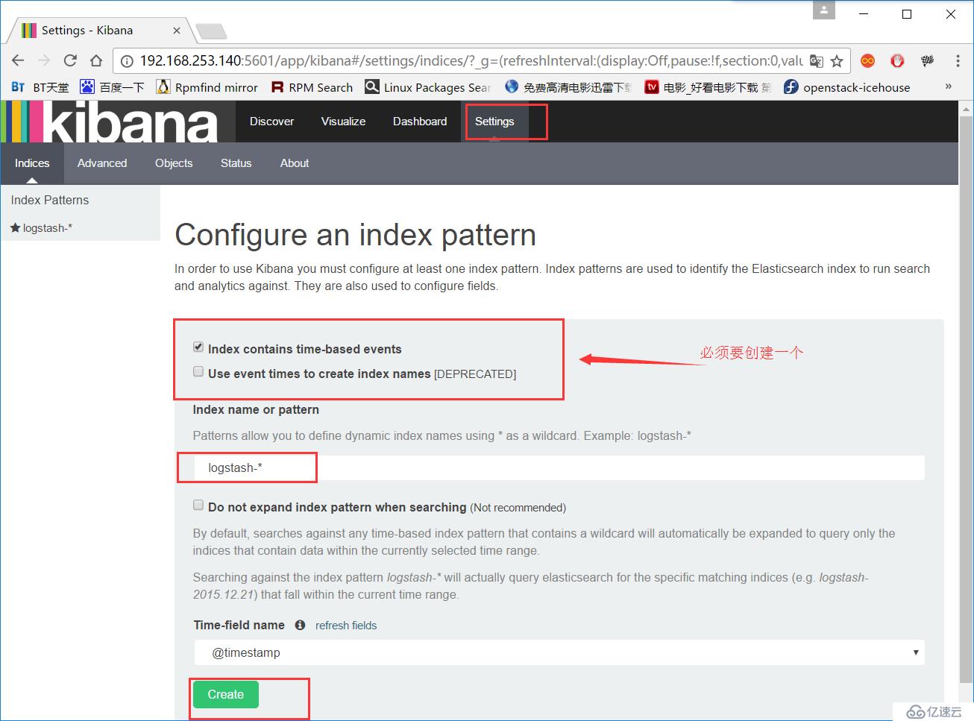The image size is (974, 721).
Task: Open Linux Packages Search bookmark
Action: click(428, 87)
